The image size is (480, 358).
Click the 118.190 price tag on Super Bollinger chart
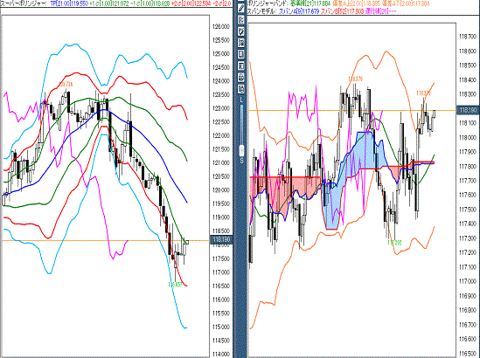tap(221, 239)
